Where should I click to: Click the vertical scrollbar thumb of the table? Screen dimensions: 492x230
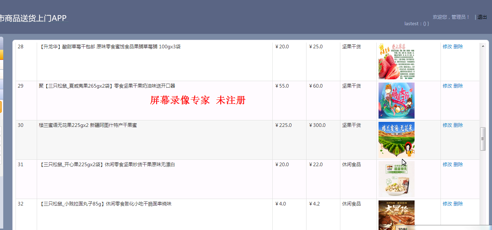pos(483,139)
